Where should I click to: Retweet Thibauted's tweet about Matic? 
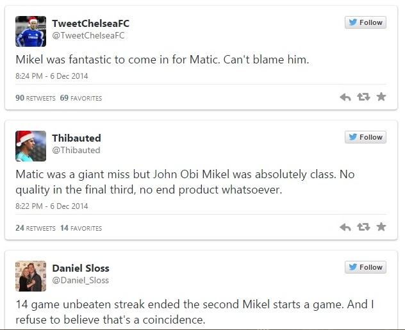[363, 227]
